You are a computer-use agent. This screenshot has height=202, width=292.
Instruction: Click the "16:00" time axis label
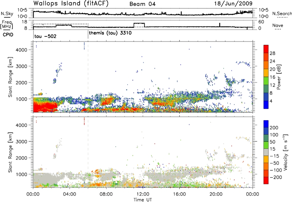(x=179, y=194)
